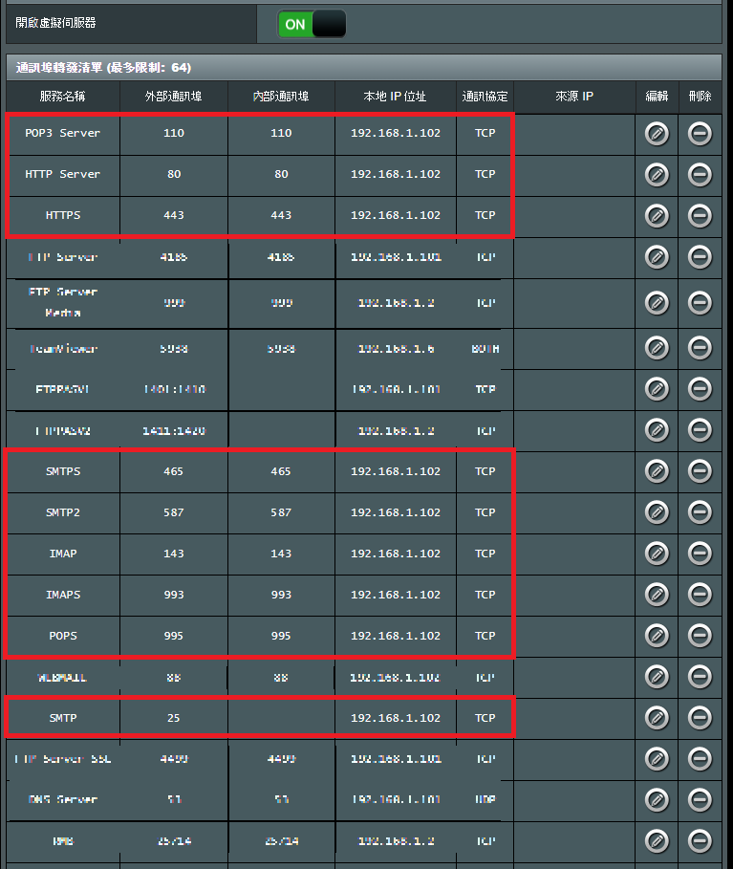Edit the SMTPS port 465 rule
The width and height of the screenshot is (733, 869).
[657, 471]
